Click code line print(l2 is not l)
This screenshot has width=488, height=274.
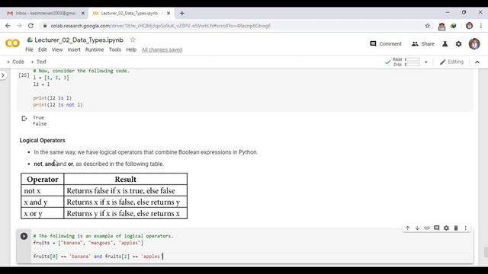tap(58, 105)
